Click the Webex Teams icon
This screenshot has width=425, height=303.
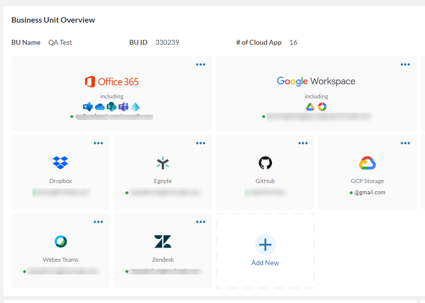(61, 242)
